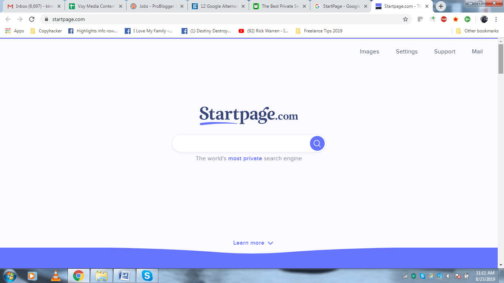504x283 pixels.
Task: Click the Learn more link text
Action: (249, 243)
